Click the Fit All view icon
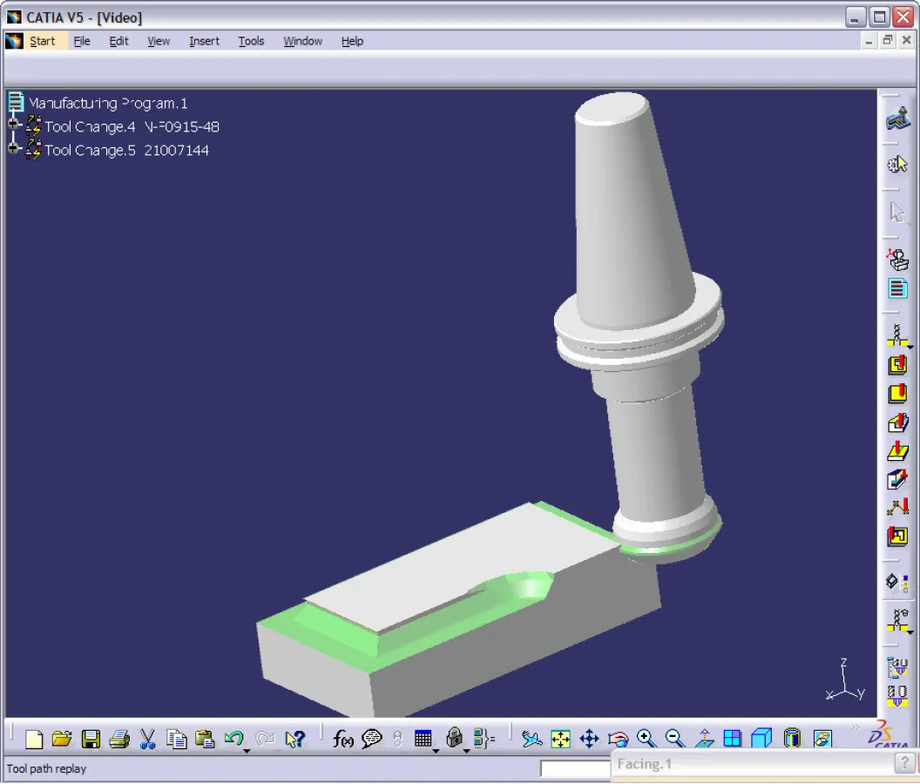This screenshot has width=920, height=784. pos(558,738)
